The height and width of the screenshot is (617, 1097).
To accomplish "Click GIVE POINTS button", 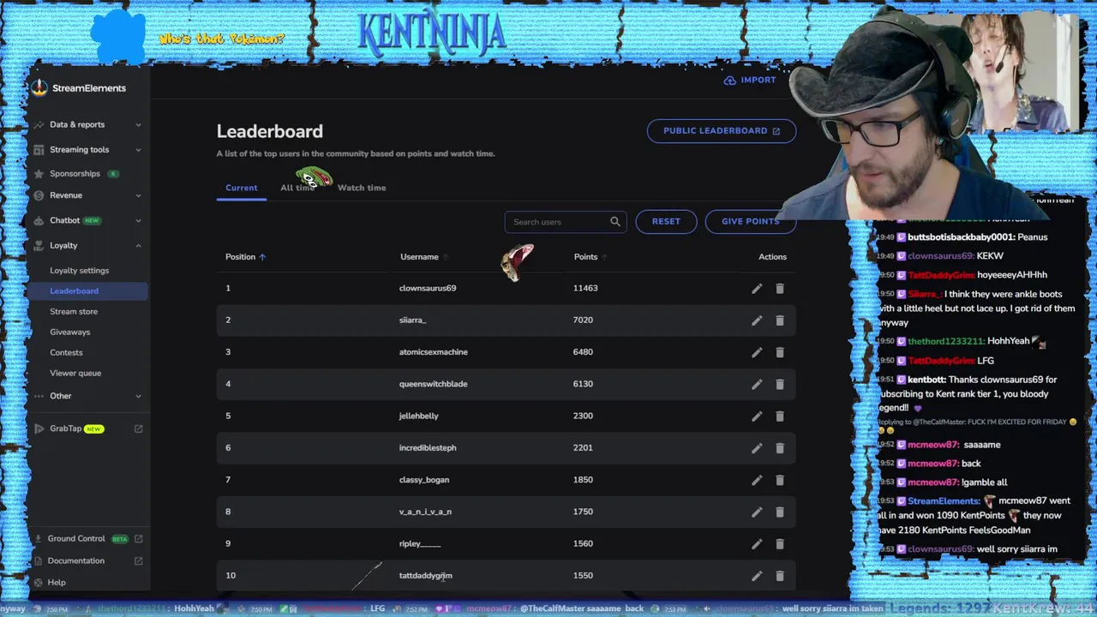I will click(x=750, y=222).
